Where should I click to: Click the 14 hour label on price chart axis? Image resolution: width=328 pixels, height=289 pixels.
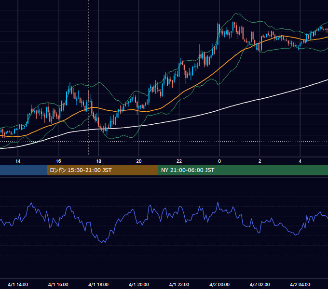pyautogui.click(x=18, y=161)
